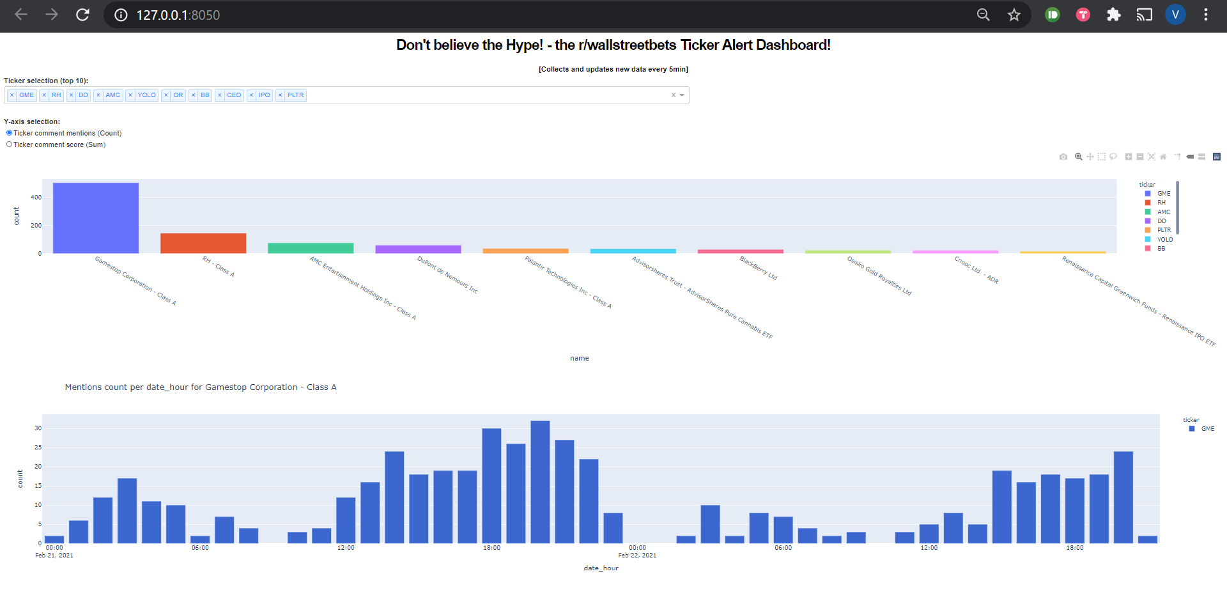Toggle PLTR trace in the legend

pos(1158,230)
